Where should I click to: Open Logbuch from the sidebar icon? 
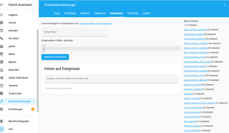pos(2,15)
